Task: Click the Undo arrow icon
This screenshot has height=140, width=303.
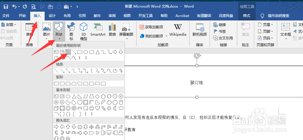Action: point(15,6)
